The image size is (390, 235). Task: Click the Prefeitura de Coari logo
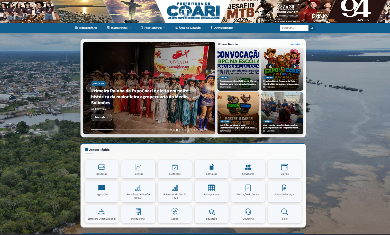click(194, 11)
